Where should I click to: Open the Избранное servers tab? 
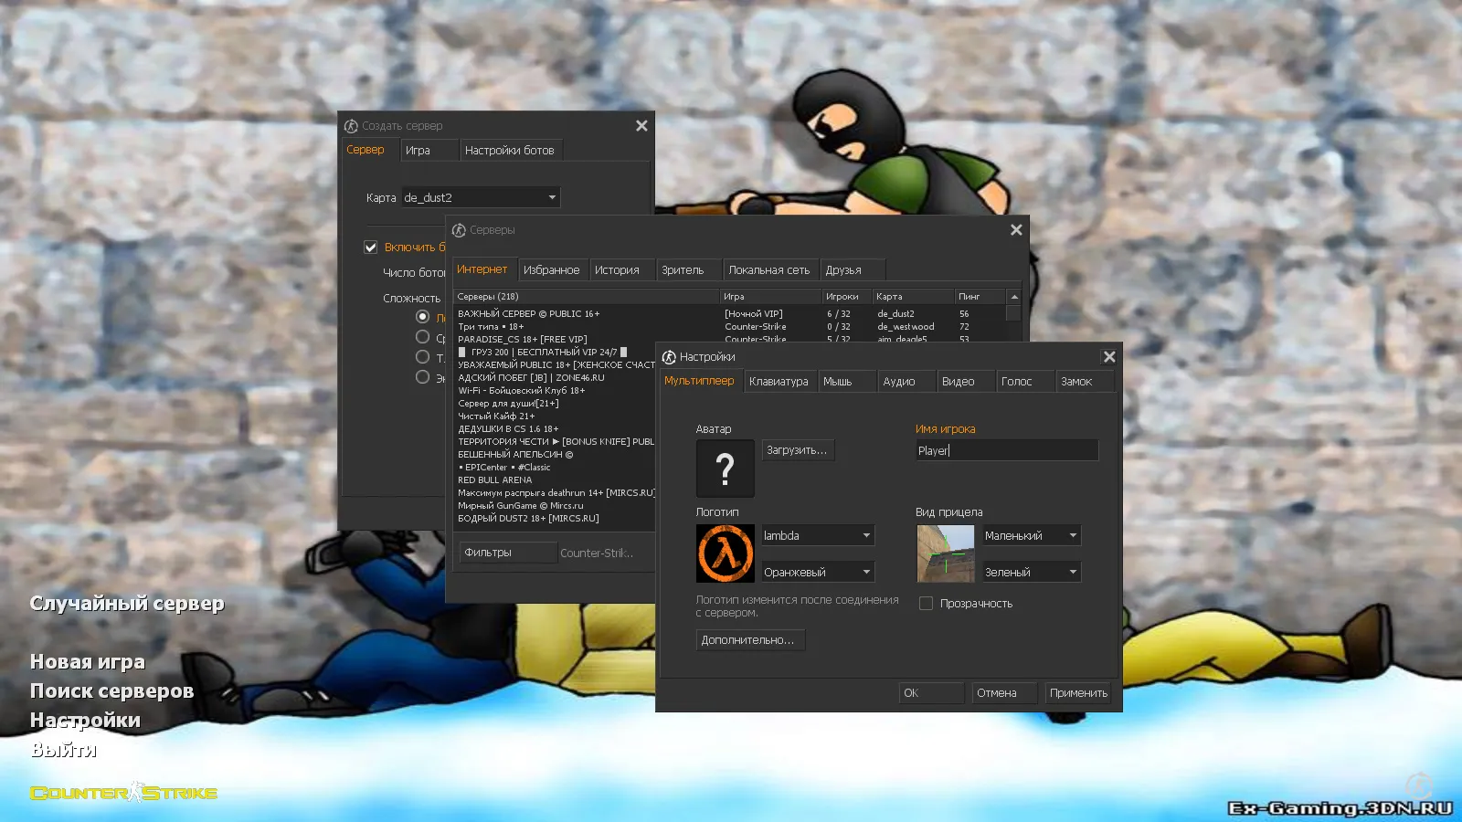click(x=551, y=270)
